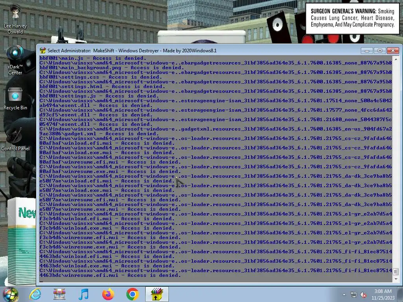
Task: Click the '05474f\esent.dll' console line
Action: pyautogui.click(x=96, y=124)
